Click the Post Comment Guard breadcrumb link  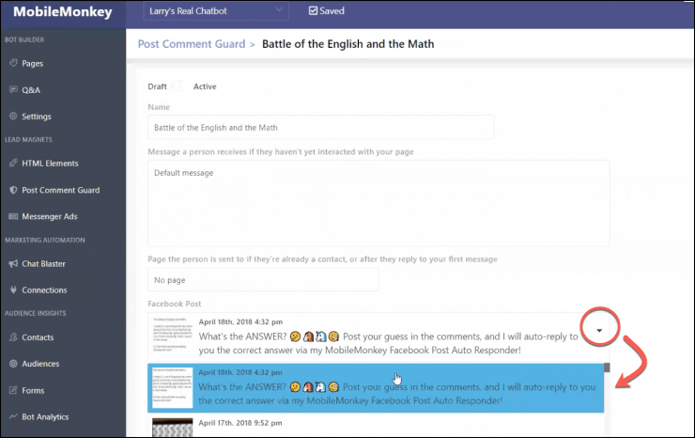click(192, 44)
